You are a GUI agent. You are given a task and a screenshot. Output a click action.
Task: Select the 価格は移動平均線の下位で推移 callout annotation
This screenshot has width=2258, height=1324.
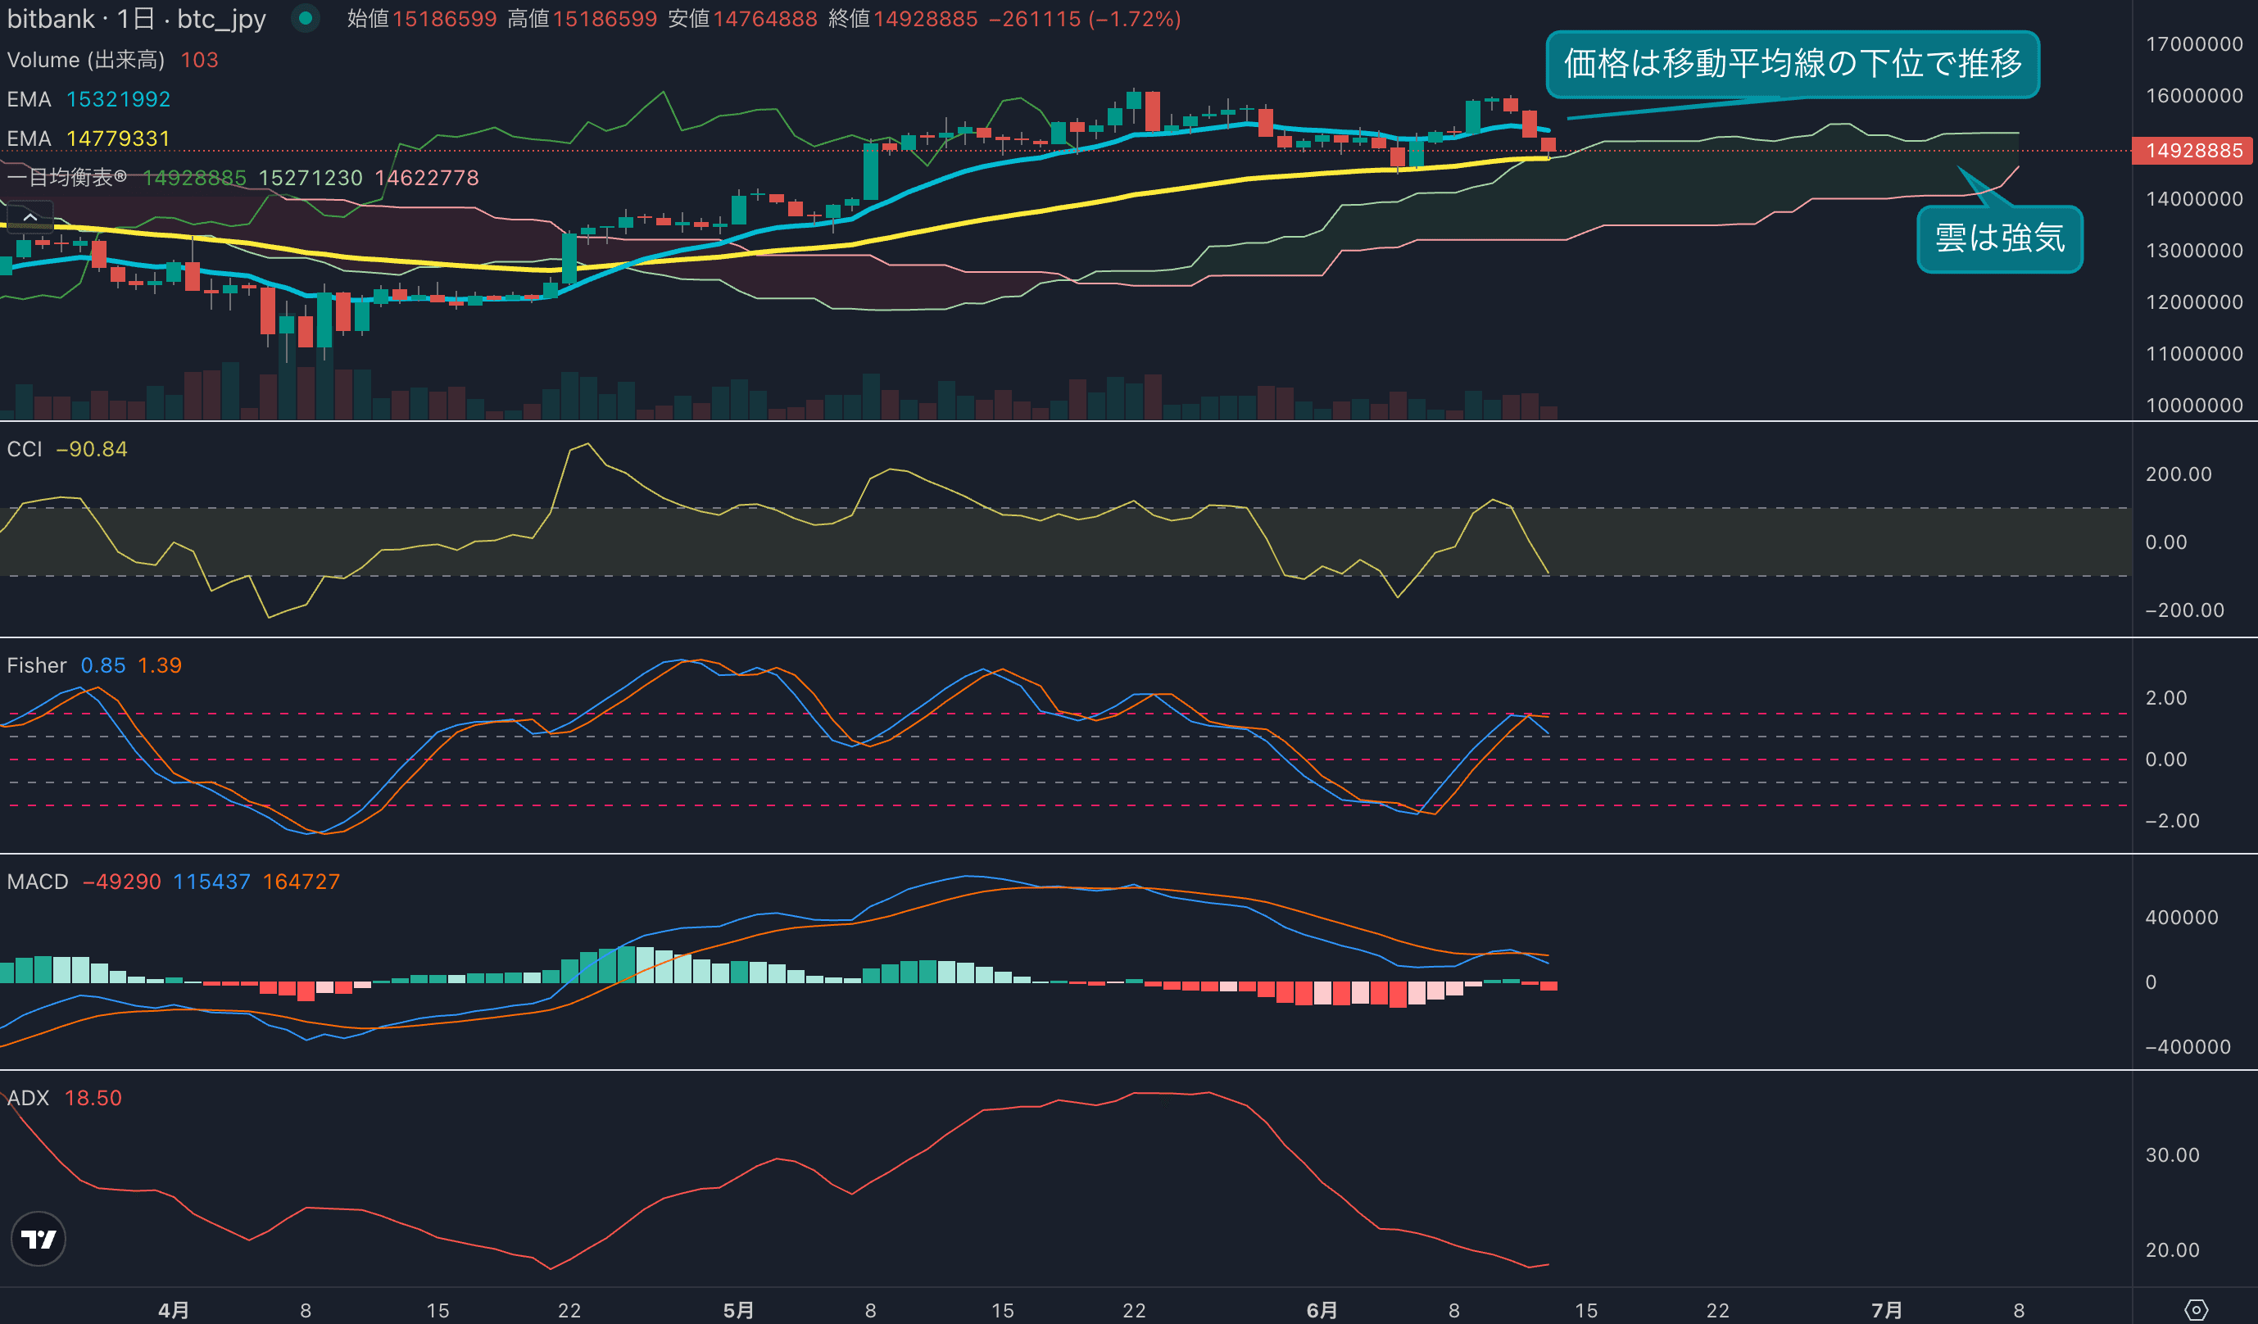tap(1792, 64)
